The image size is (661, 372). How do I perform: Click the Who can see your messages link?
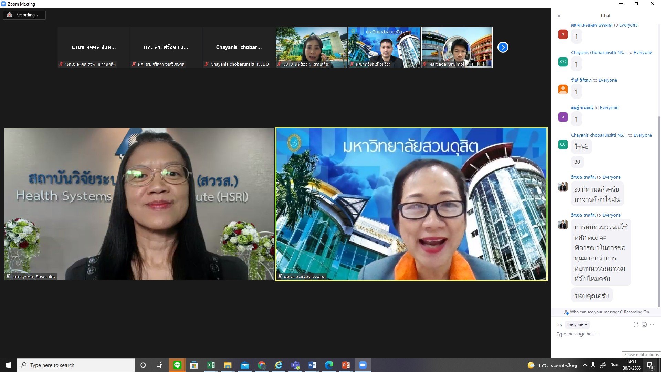596,312
